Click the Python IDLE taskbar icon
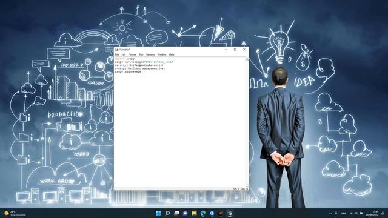This screenshot has height=218, width=388. tap(230, 213)
